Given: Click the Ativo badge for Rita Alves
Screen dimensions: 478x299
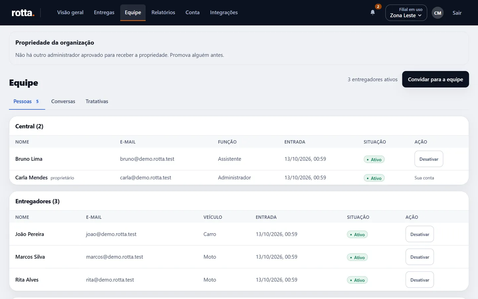Looking at the screenshot, I should coord(357,280).
